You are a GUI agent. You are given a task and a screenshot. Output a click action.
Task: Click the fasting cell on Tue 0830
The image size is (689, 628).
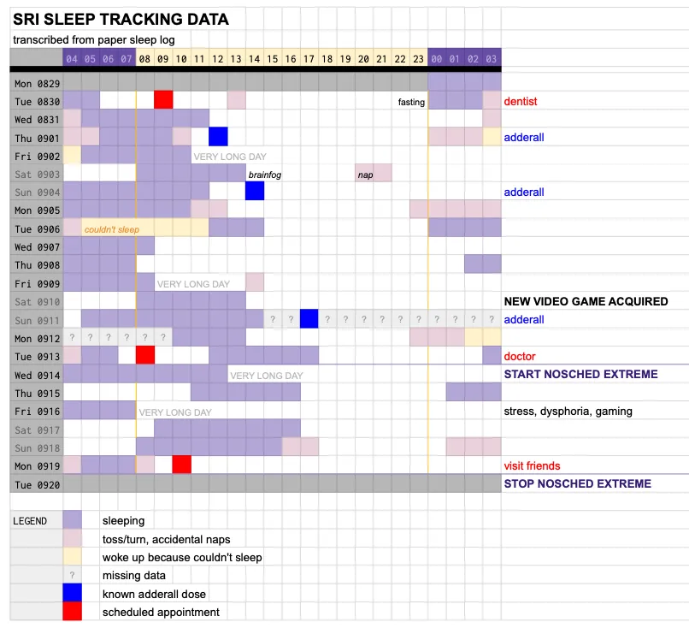click(x=411, y=102)
